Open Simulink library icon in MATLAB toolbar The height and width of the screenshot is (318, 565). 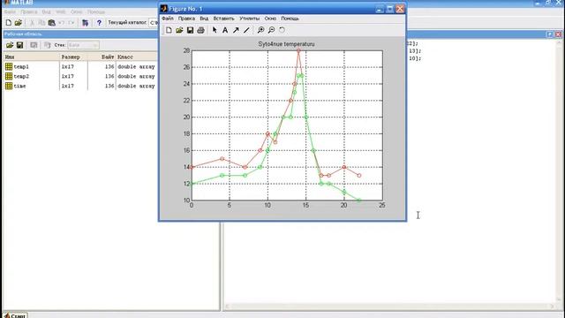pos(85,23)
